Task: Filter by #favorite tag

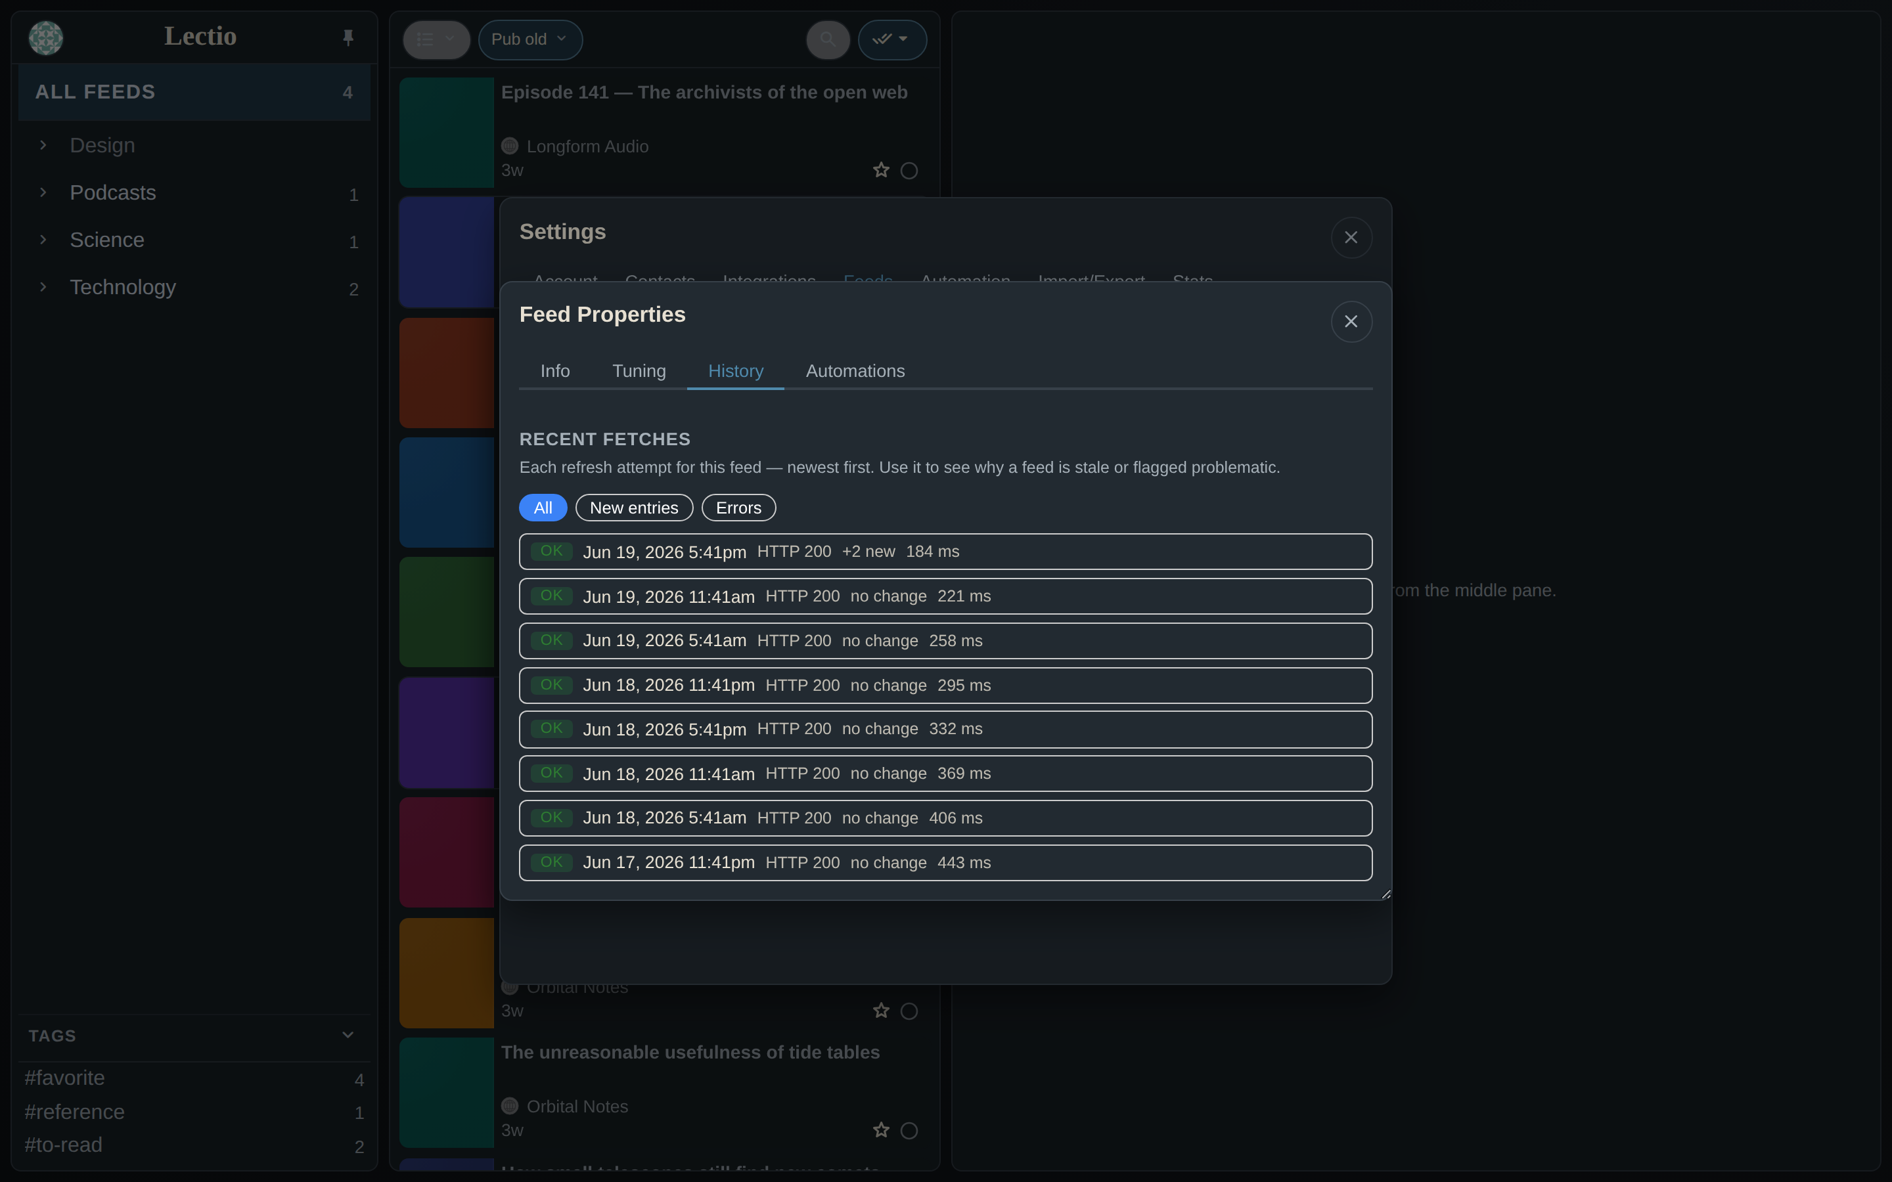Action: (64, 1078)
